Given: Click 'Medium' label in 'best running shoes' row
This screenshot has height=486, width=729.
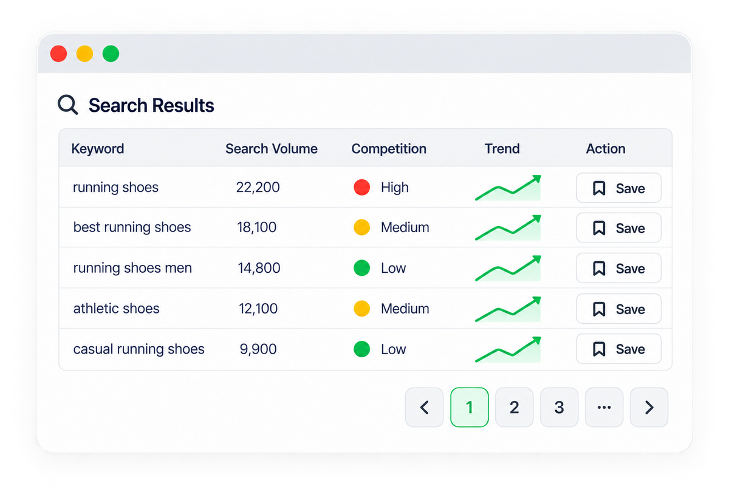Looking at the screenshot, I should click(405, 227).
